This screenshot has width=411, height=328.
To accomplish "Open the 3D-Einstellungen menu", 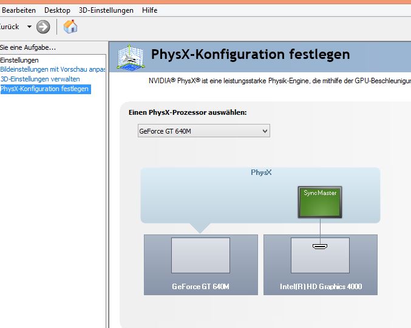I will point(106,10).
